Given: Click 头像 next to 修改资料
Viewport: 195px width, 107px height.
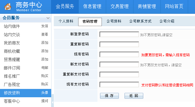Looking at the screenshot, I should click(x=45, y=93).
